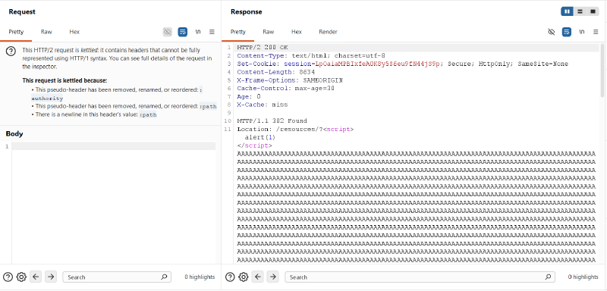Image resolution: width=607 pixels, height=291 pixels.
Task: Go to previous match in Response search
Action: [258, 277]
